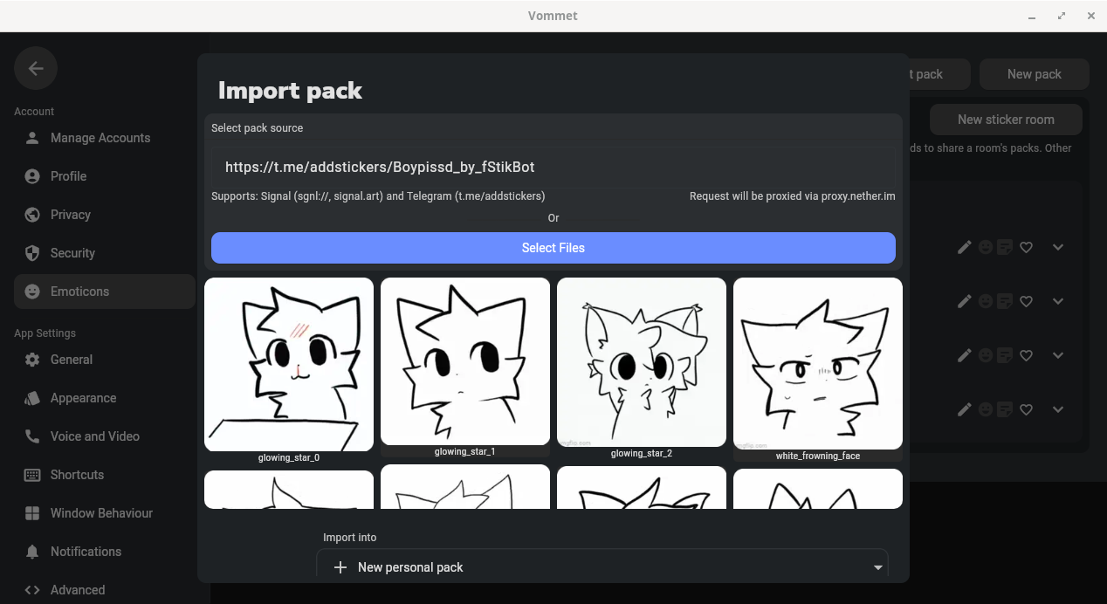The image size is (1107, 604).
Task: Open Window Behaviour settings
Action: pyautogui.click(x=105, y=513)
